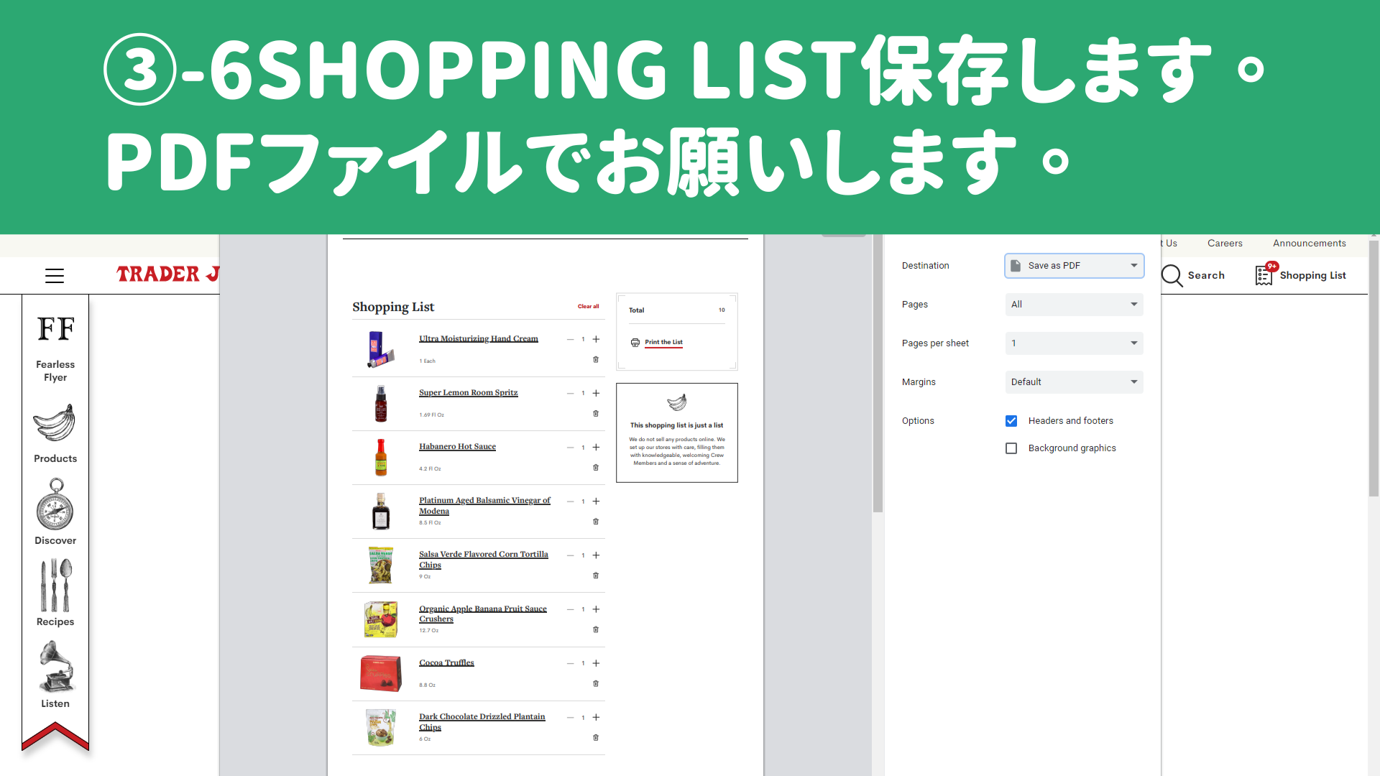1380x776 pixels.
Task: Open Careers in top navigation
Action: click(1225, 244)
